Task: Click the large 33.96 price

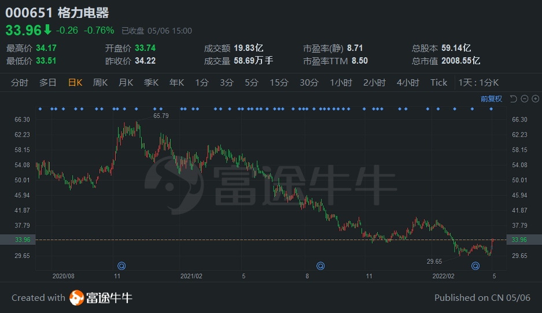Action: 24,31
